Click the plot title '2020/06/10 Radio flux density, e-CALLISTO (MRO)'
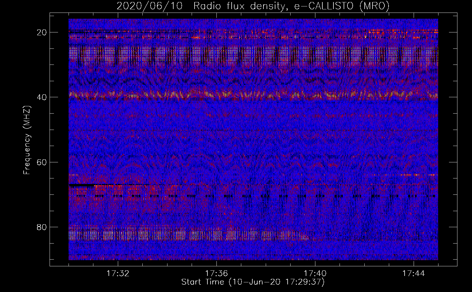The height and width of the screenshot is (292, 472). point(253,6)
